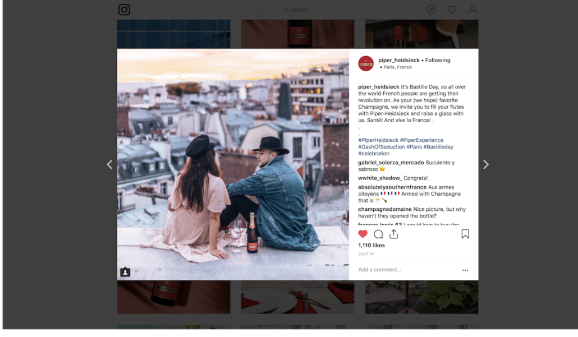
Task: Click piper_heidsieck username in the caption
Action: click(379, 87)
